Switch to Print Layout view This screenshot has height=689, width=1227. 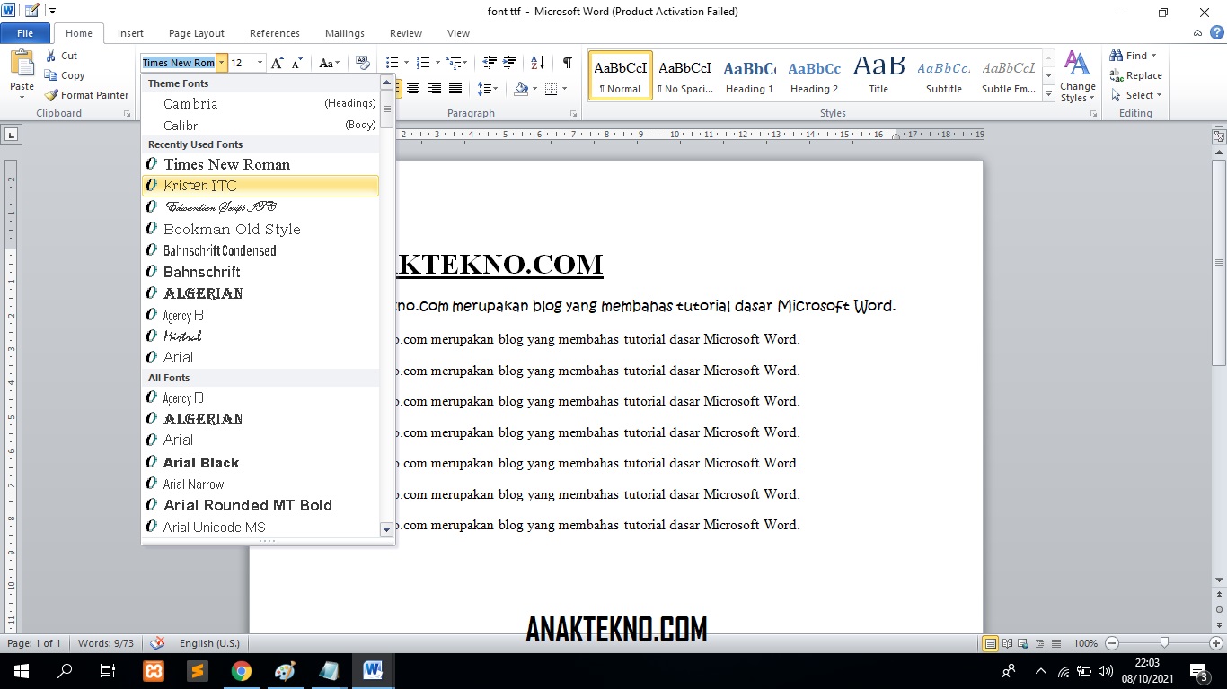click(991, 643)
